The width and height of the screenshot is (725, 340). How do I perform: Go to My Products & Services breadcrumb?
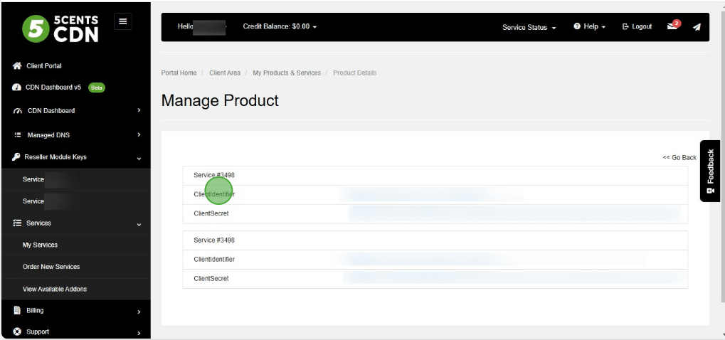coord(287,73)
